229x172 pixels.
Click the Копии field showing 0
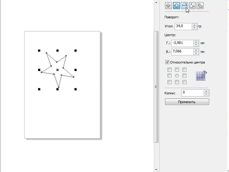(x=193, y=93)
